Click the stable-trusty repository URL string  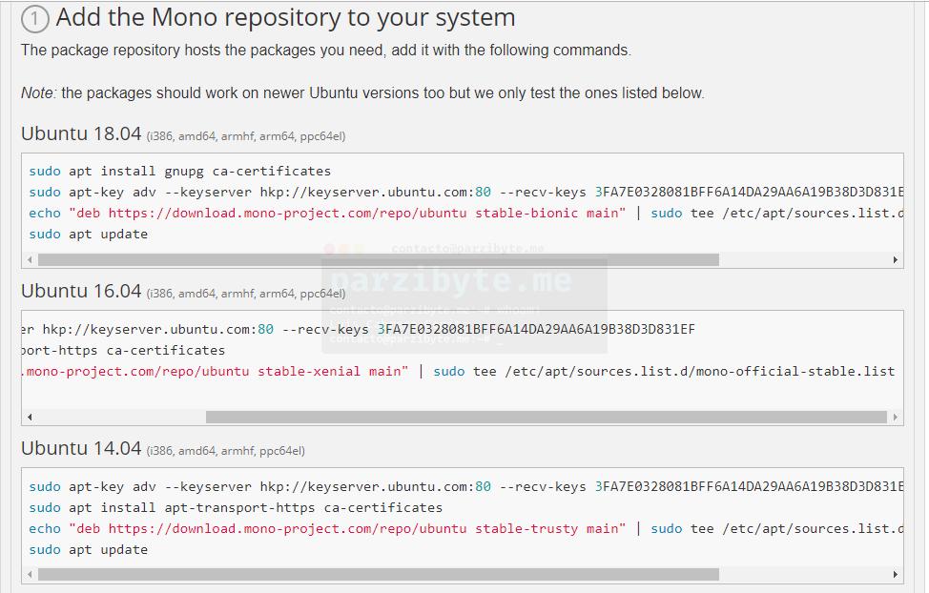coord(347,528)
